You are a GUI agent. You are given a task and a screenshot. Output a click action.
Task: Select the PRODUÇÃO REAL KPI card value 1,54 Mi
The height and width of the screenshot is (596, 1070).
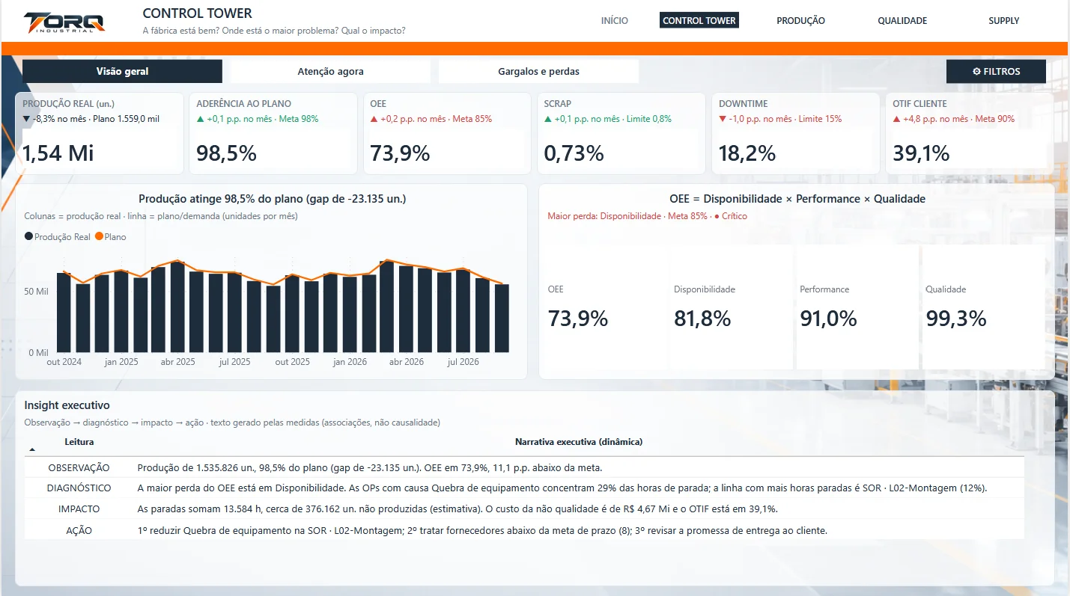[58, 153]
